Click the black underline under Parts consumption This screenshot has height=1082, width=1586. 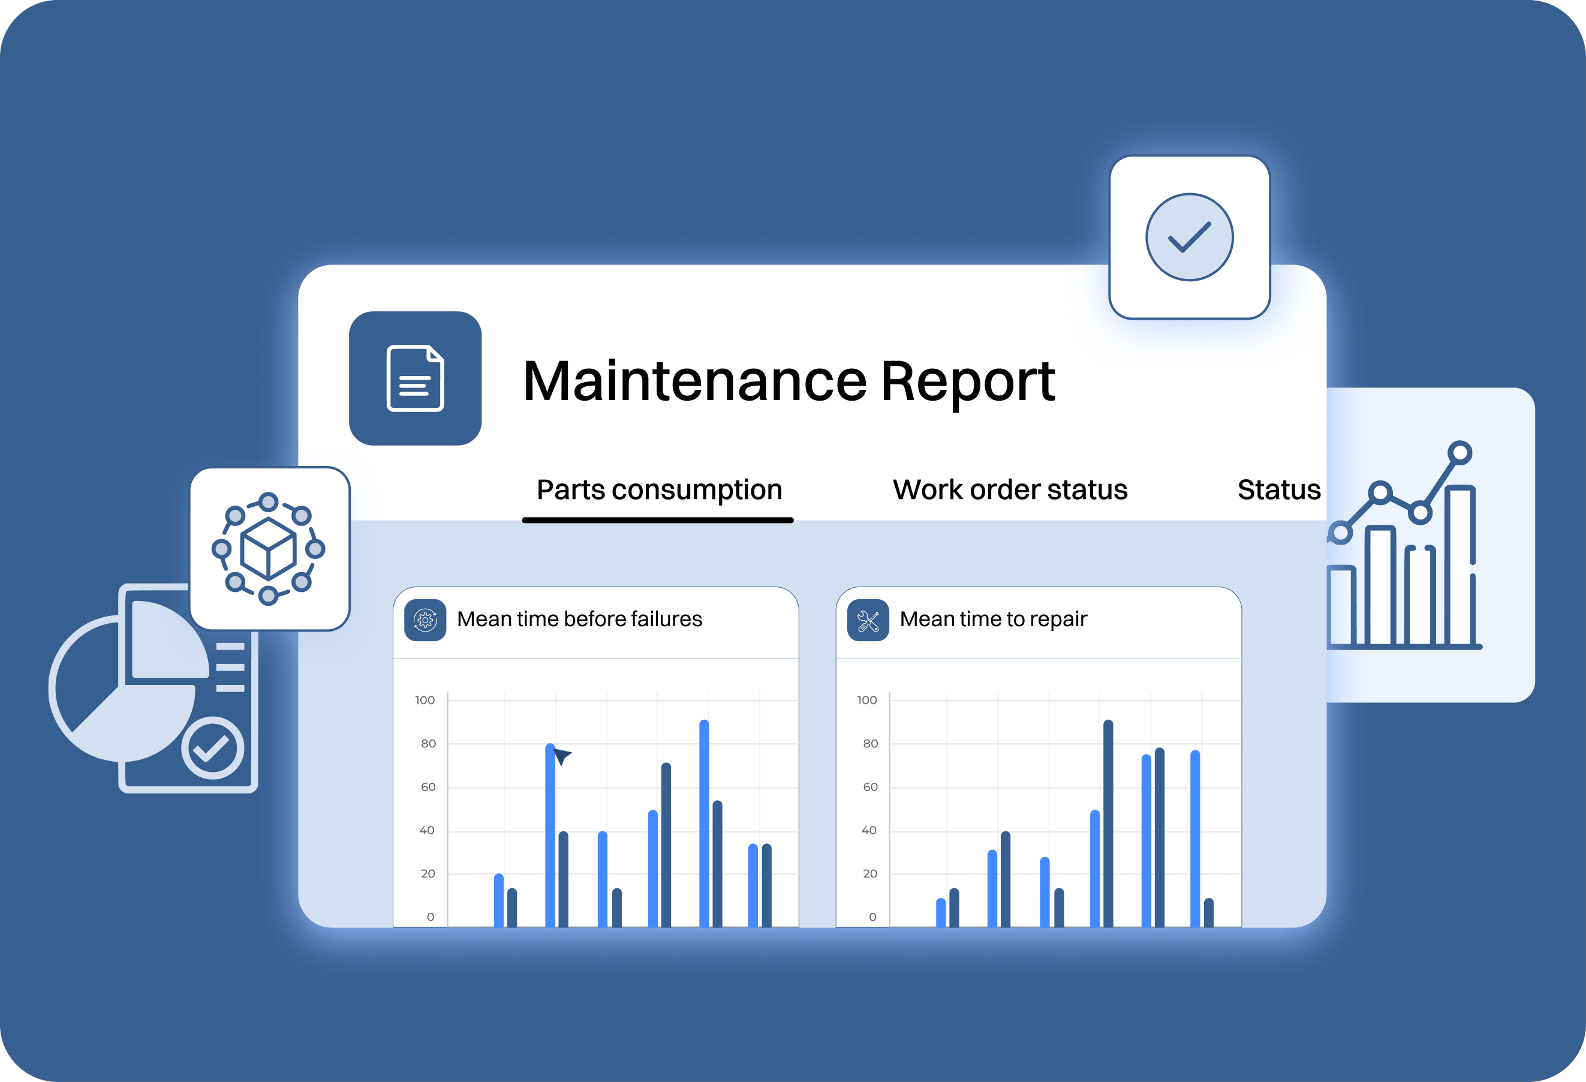[x=657, y=520]
